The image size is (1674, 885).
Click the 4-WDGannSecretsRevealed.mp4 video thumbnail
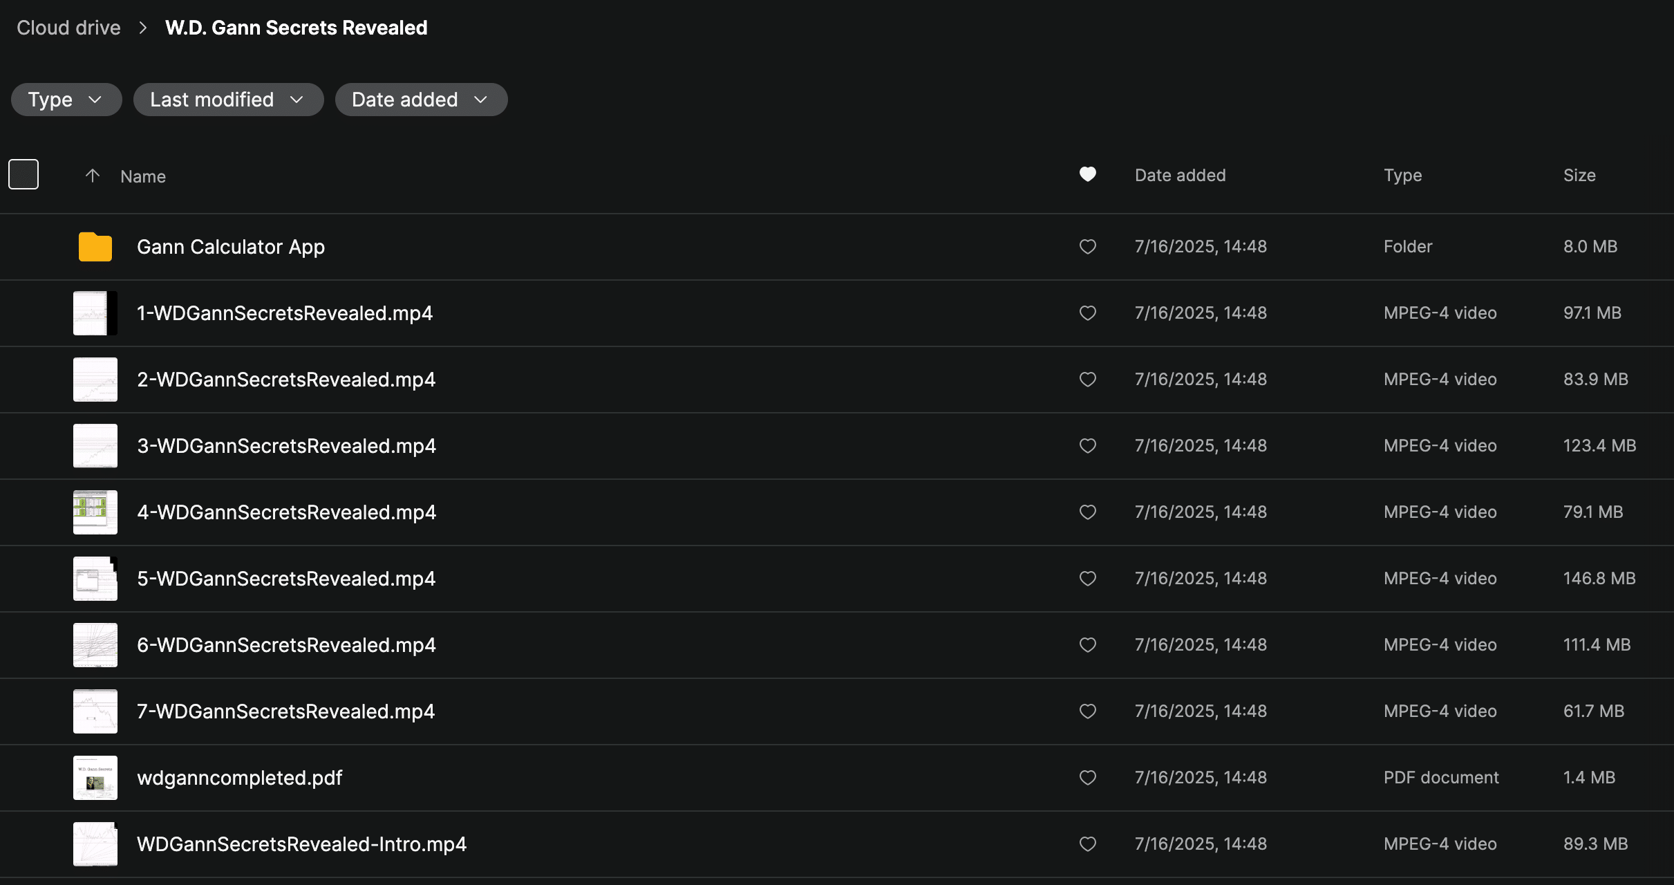point(95,512)
